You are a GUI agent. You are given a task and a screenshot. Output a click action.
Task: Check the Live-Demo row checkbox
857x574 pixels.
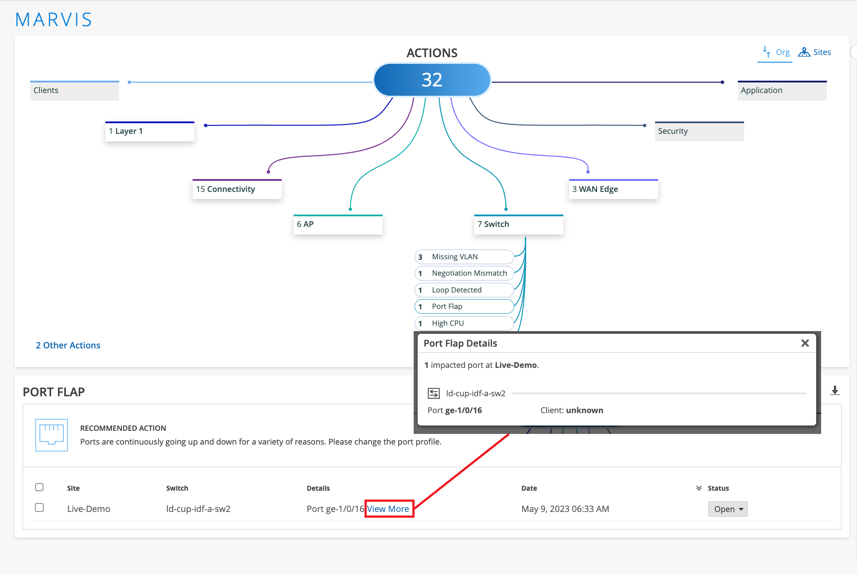click(39, 508)
